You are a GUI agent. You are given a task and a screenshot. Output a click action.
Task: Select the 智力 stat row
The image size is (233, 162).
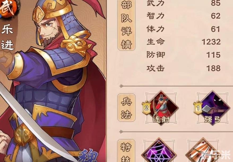[x=184, y=16]
